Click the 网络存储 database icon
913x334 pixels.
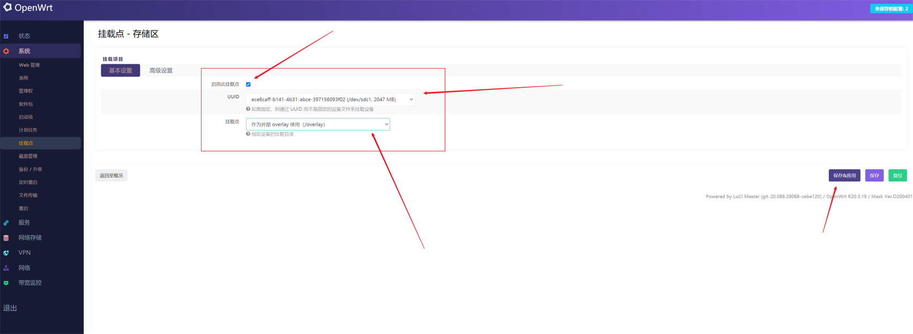[x=6, y=238]
